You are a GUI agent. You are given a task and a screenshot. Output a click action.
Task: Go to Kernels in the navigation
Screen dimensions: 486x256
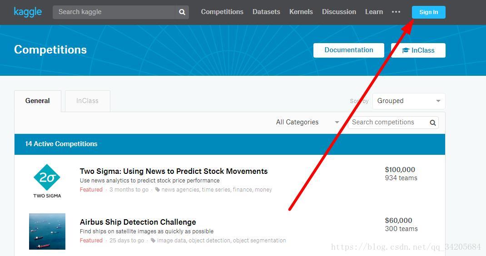(301, 12)
